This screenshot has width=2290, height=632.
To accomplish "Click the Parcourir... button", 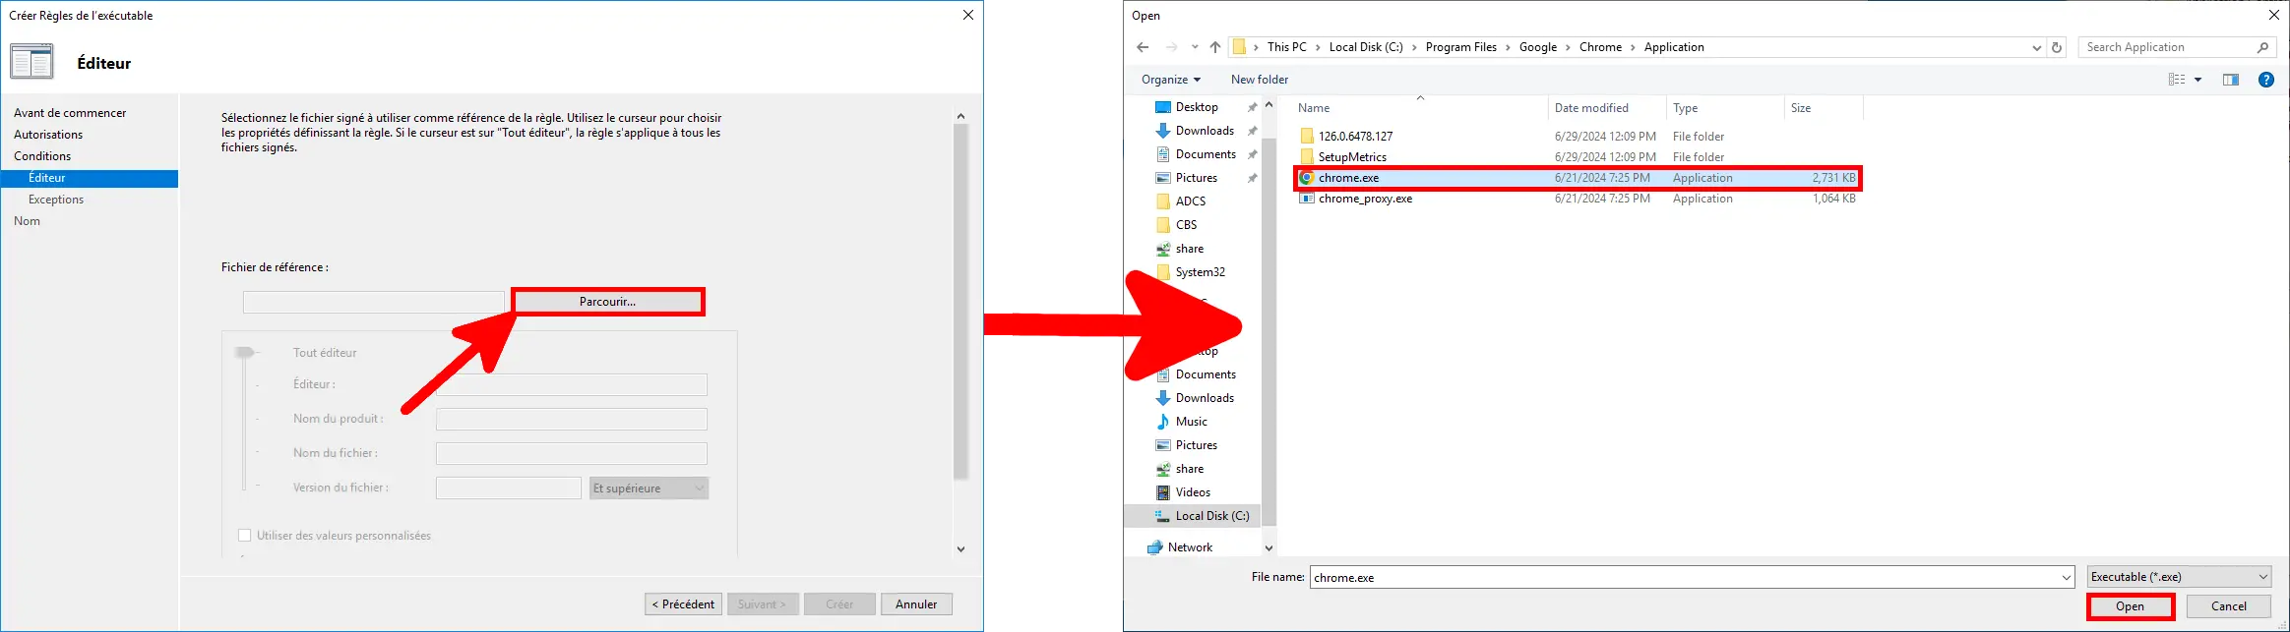I will [x=608, y=302].
